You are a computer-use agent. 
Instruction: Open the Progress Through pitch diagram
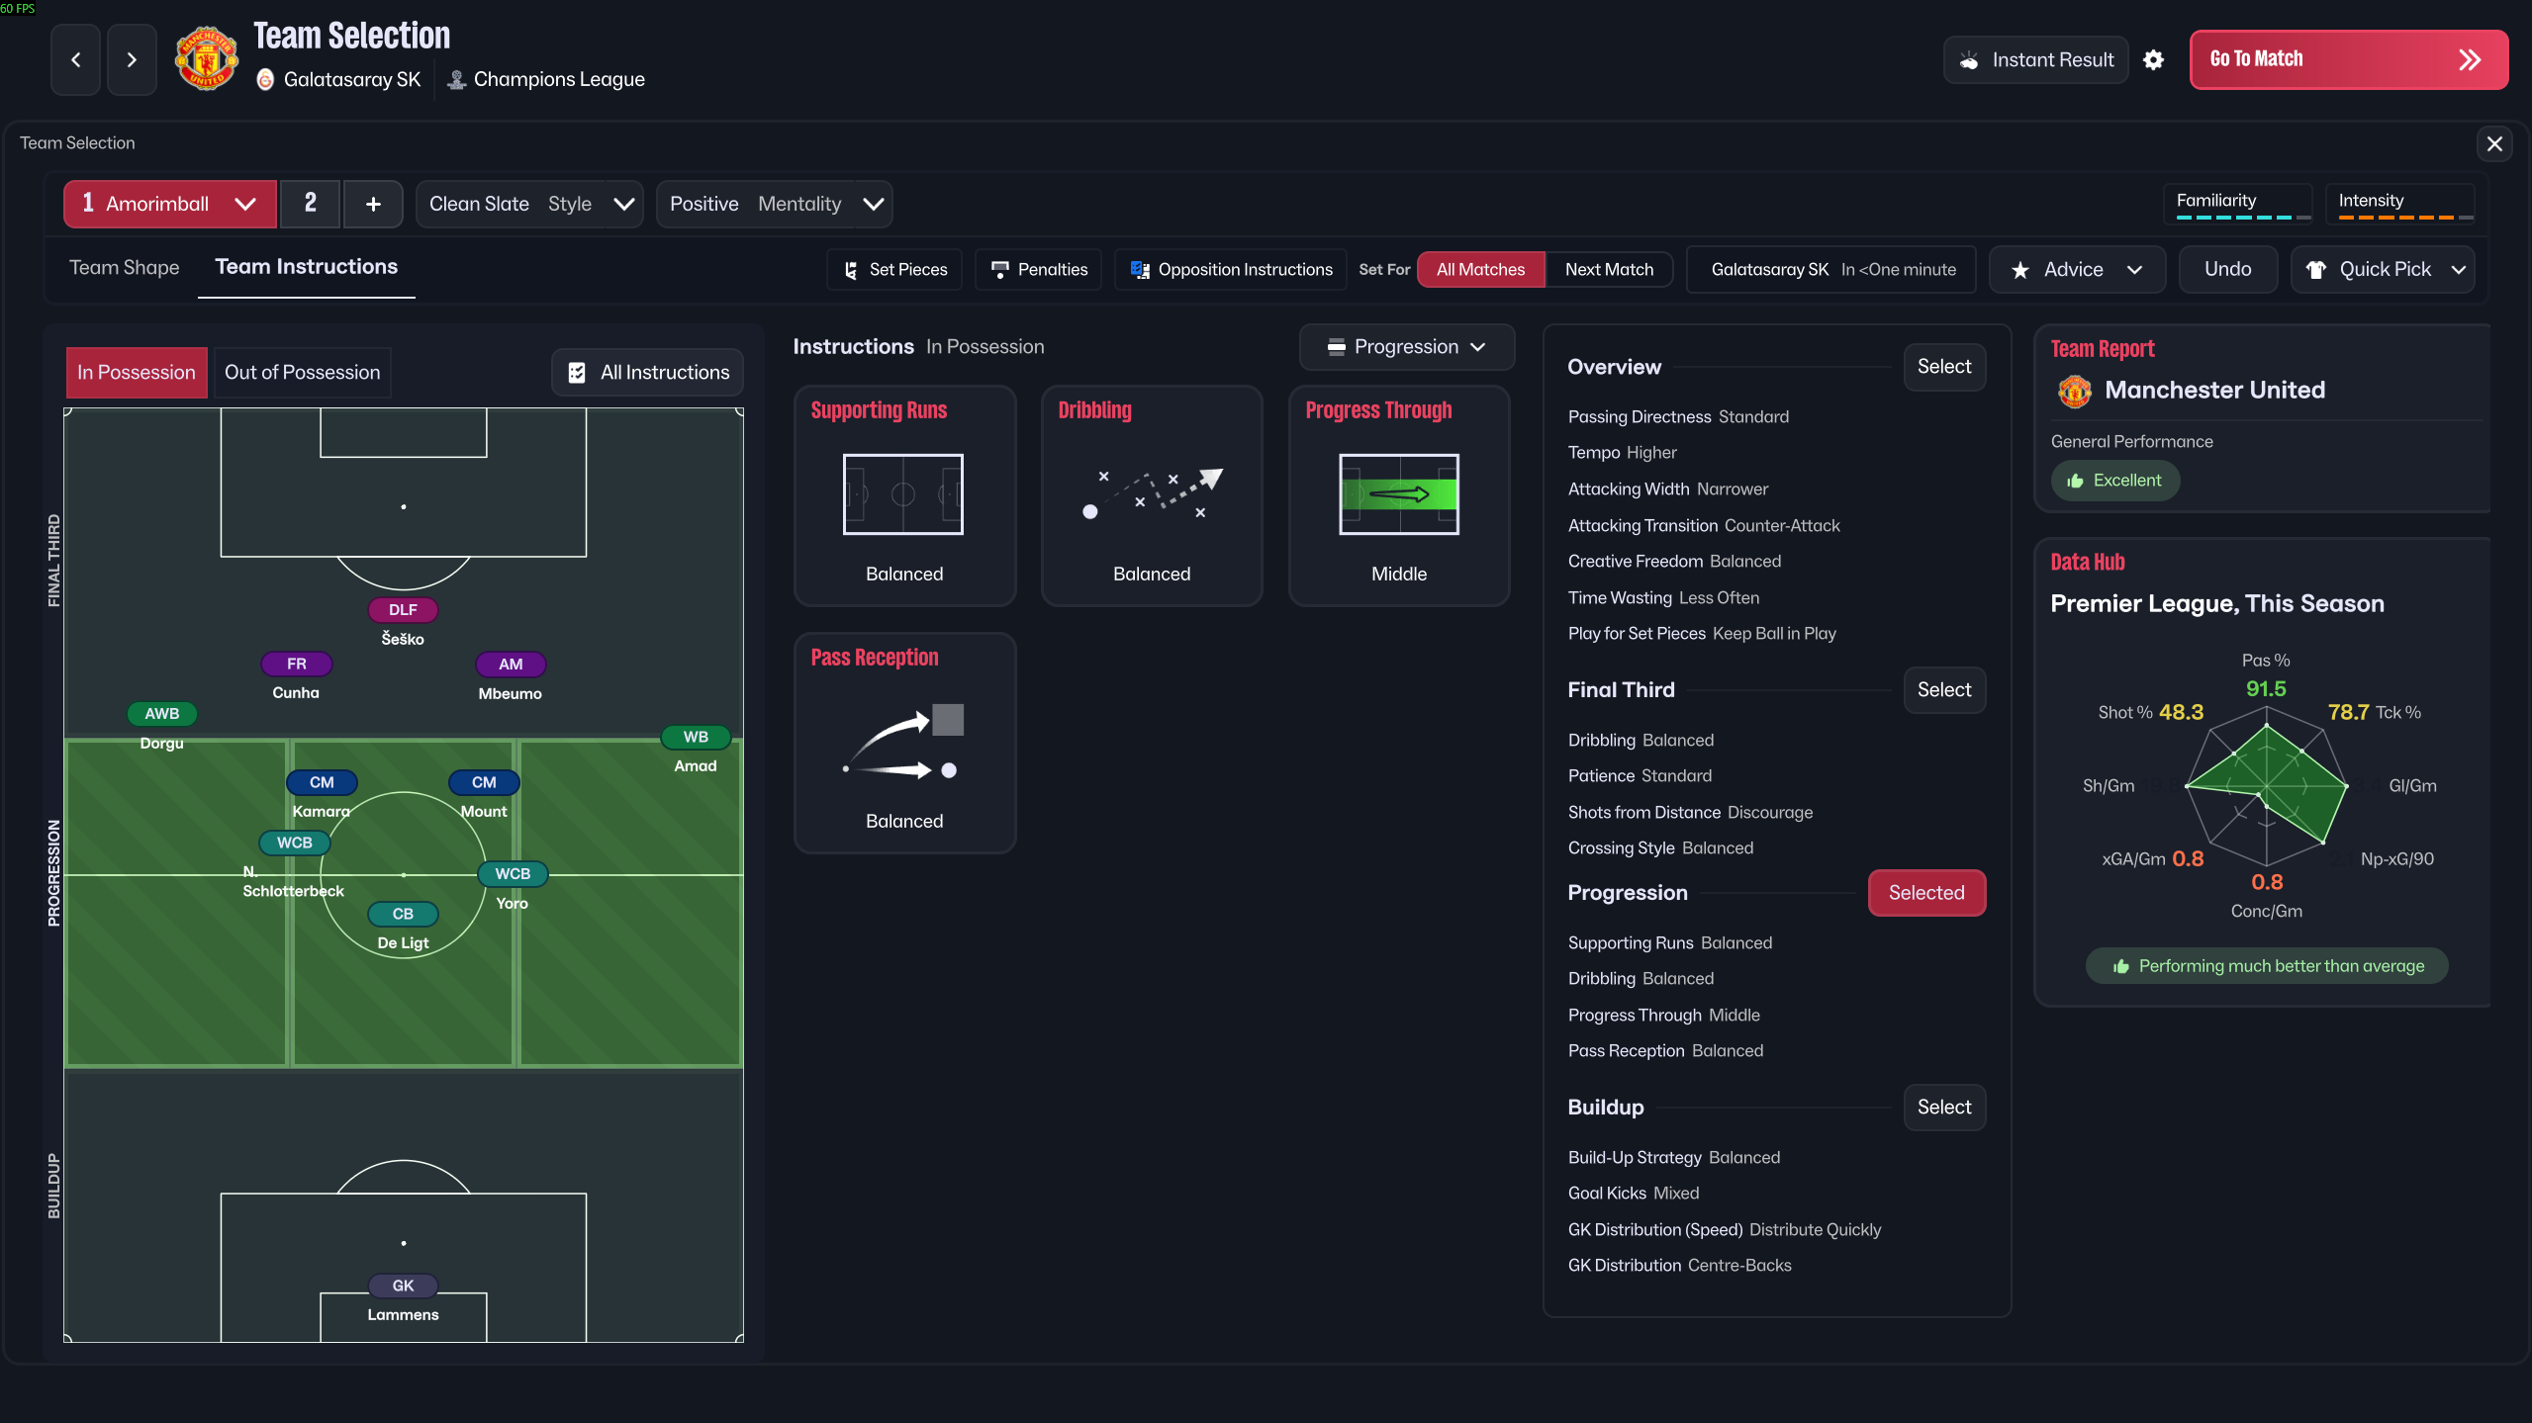[1398, 494]
